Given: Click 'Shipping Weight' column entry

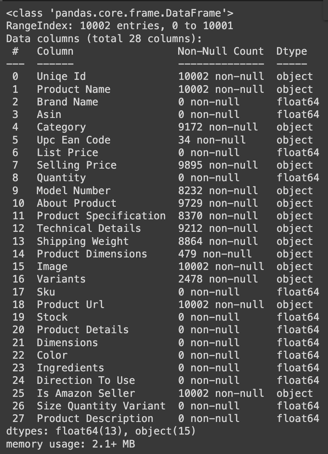Looking at the screenshot, I should tap(83, 242).
